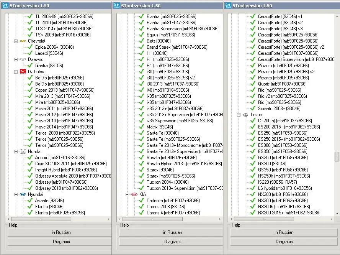Click green check icon beside Lacetti (93C46)
The width and height of the screenshot is (340, 255).
pyautogui.click(x=30, y=53)
